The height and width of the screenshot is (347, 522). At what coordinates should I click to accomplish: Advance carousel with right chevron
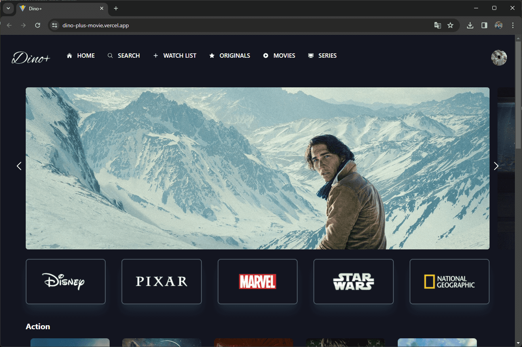(x=496, y=166)
